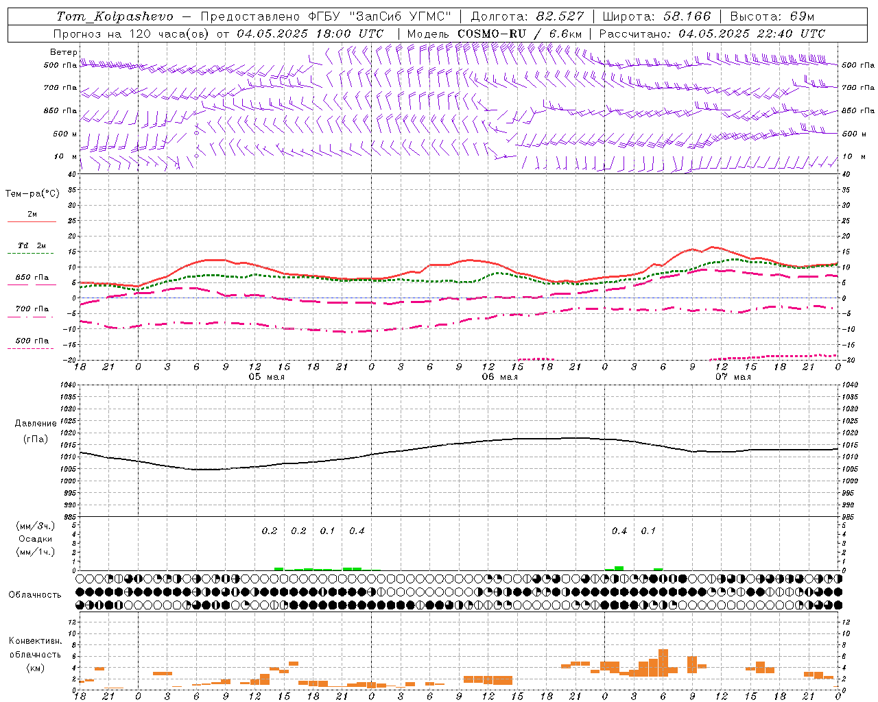Viewport: 878px width, 702px height.
Task: Click the Тем-ра(°C) axis title
Action: point(32,194)
